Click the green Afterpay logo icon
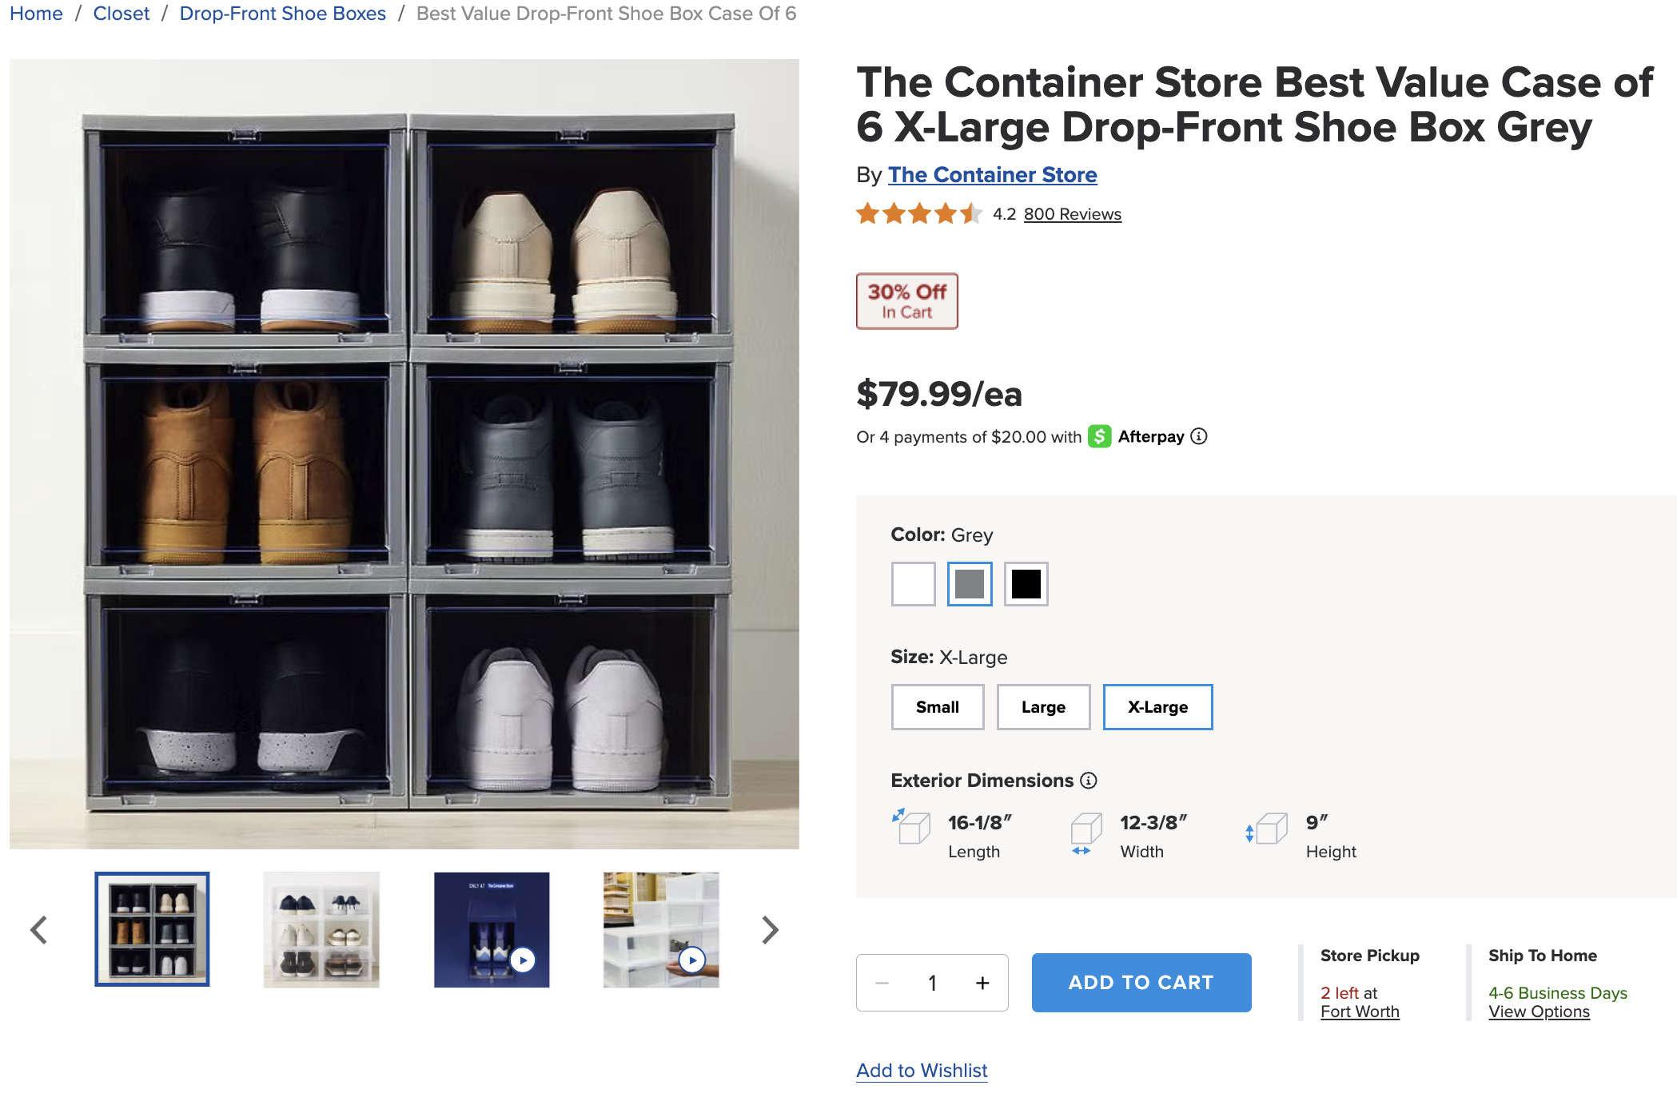The image size is (1677, 1093). coord(1099,436)
